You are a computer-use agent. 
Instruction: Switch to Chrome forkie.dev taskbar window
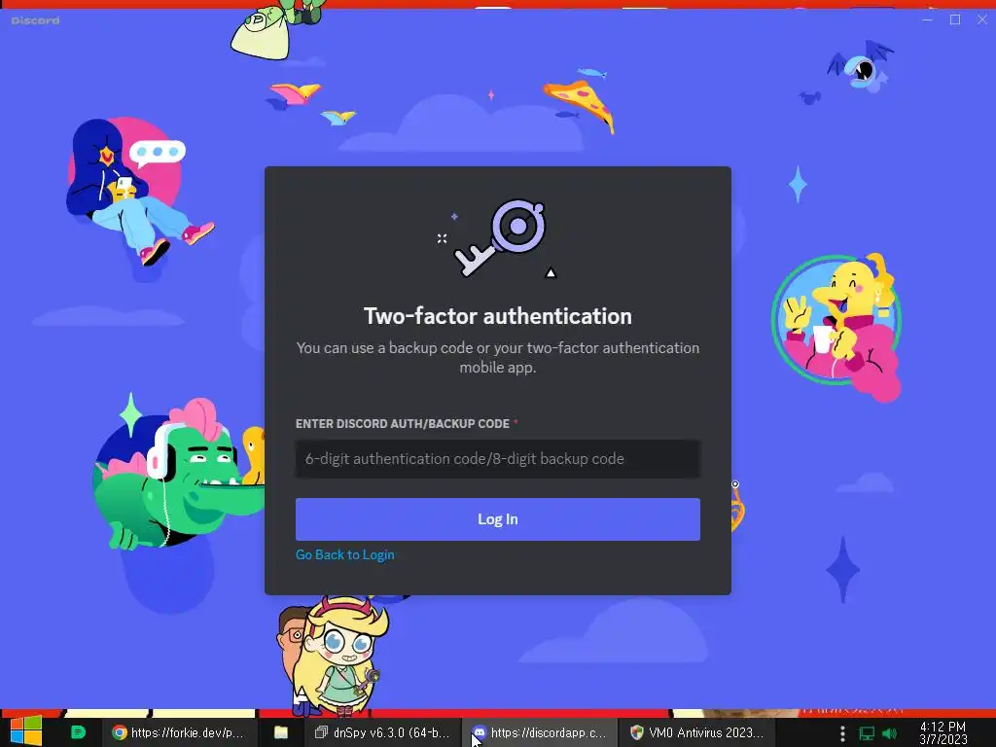click(179, 732)
